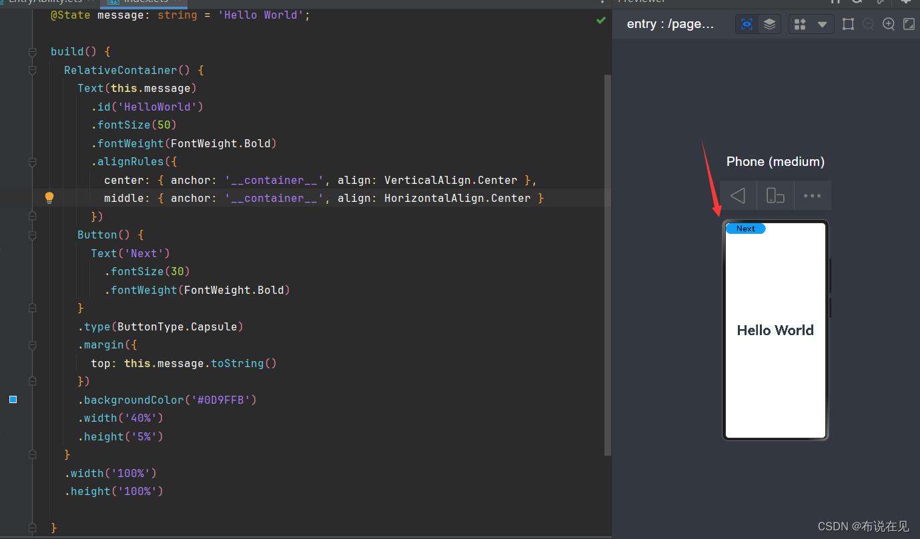The image size is (920, 539).
Task: Click the 'entry : /page…' path label
Action: coord(670,24)
